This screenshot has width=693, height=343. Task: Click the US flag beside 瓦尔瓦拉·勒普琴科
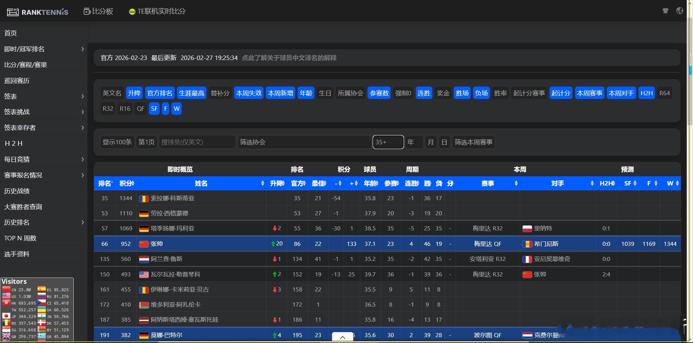144,275
